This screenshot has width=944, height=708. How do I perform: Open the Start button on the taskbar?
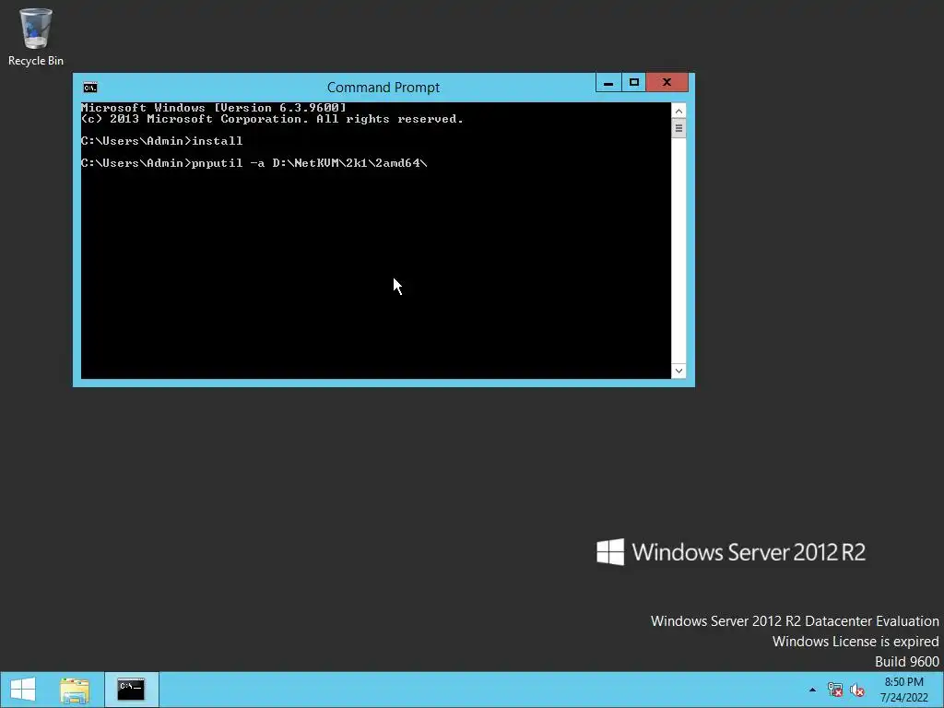click(x=23, y=690)
